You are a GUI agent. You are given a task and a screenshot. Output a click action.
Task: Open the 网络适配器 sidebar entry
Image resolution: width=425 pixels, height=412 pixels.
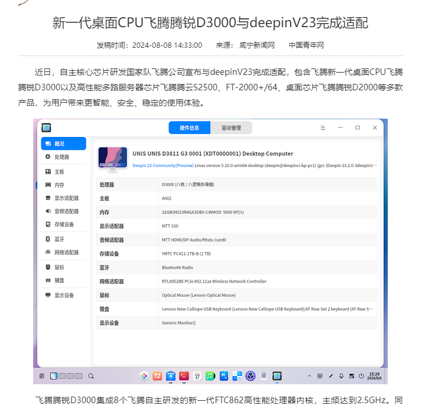[x=63, y=252]
